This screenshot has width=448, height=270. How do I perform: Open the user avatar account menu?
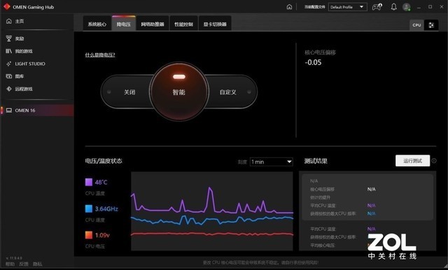pos(407,7)
